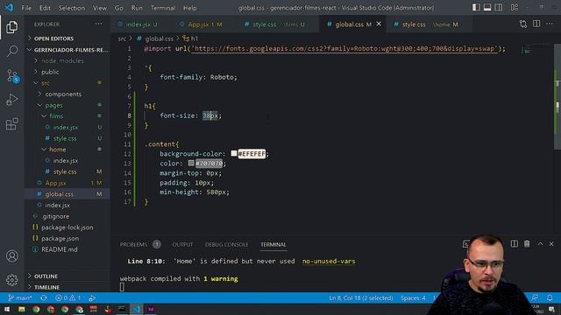Open the Extensions view
Viewport: 561px width, 315px height.
(x=11, y=124)
